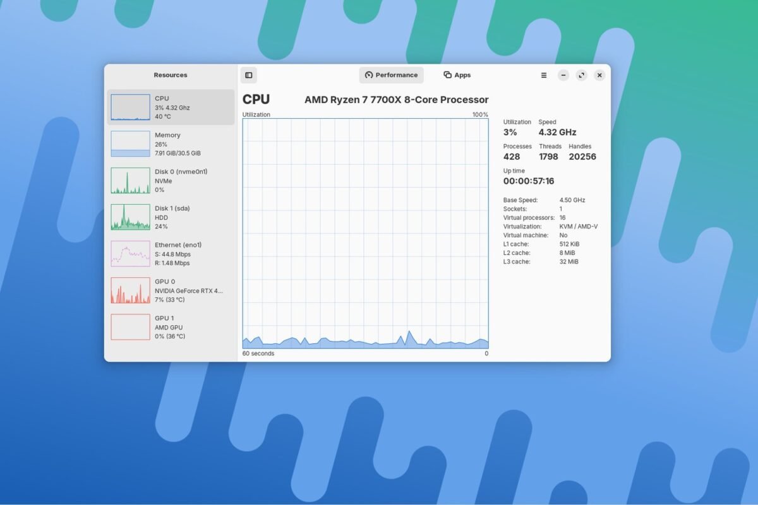The image size is (758, 505).
Task: Select Disk 0 (nvme0n1) entry
Action: coord(171,181)
